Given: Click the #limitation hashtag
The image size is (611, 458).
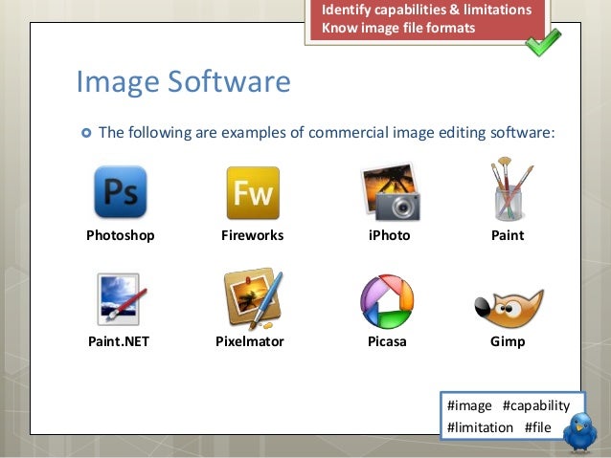Looking at the screenshot, I should [x=480, y=427].
